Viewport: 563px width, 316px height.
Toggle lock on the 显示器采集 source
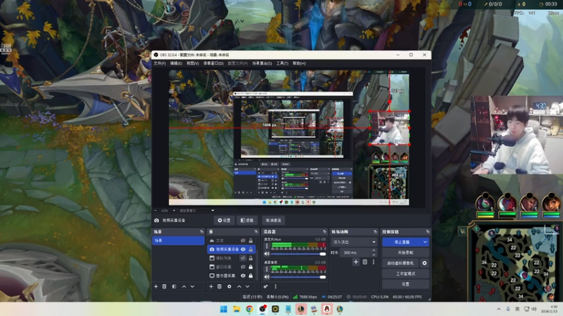251,275
